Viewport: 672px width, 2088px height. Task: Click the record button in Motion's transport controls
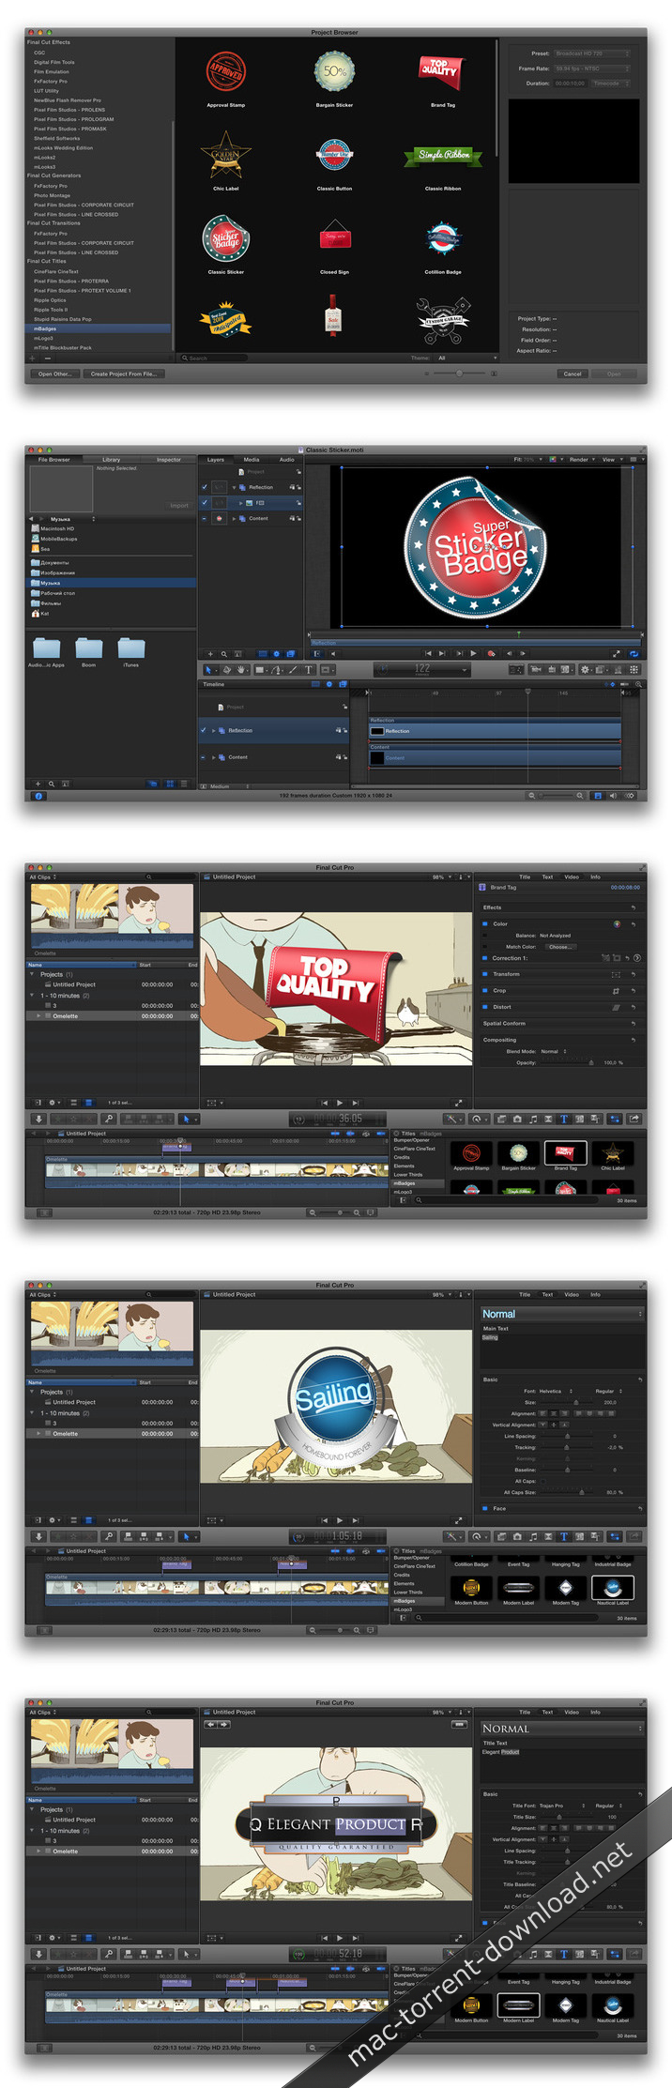point(491,653)
